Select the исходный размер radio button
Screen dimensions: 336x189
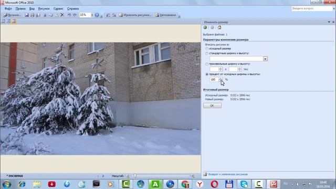[207, 49]
